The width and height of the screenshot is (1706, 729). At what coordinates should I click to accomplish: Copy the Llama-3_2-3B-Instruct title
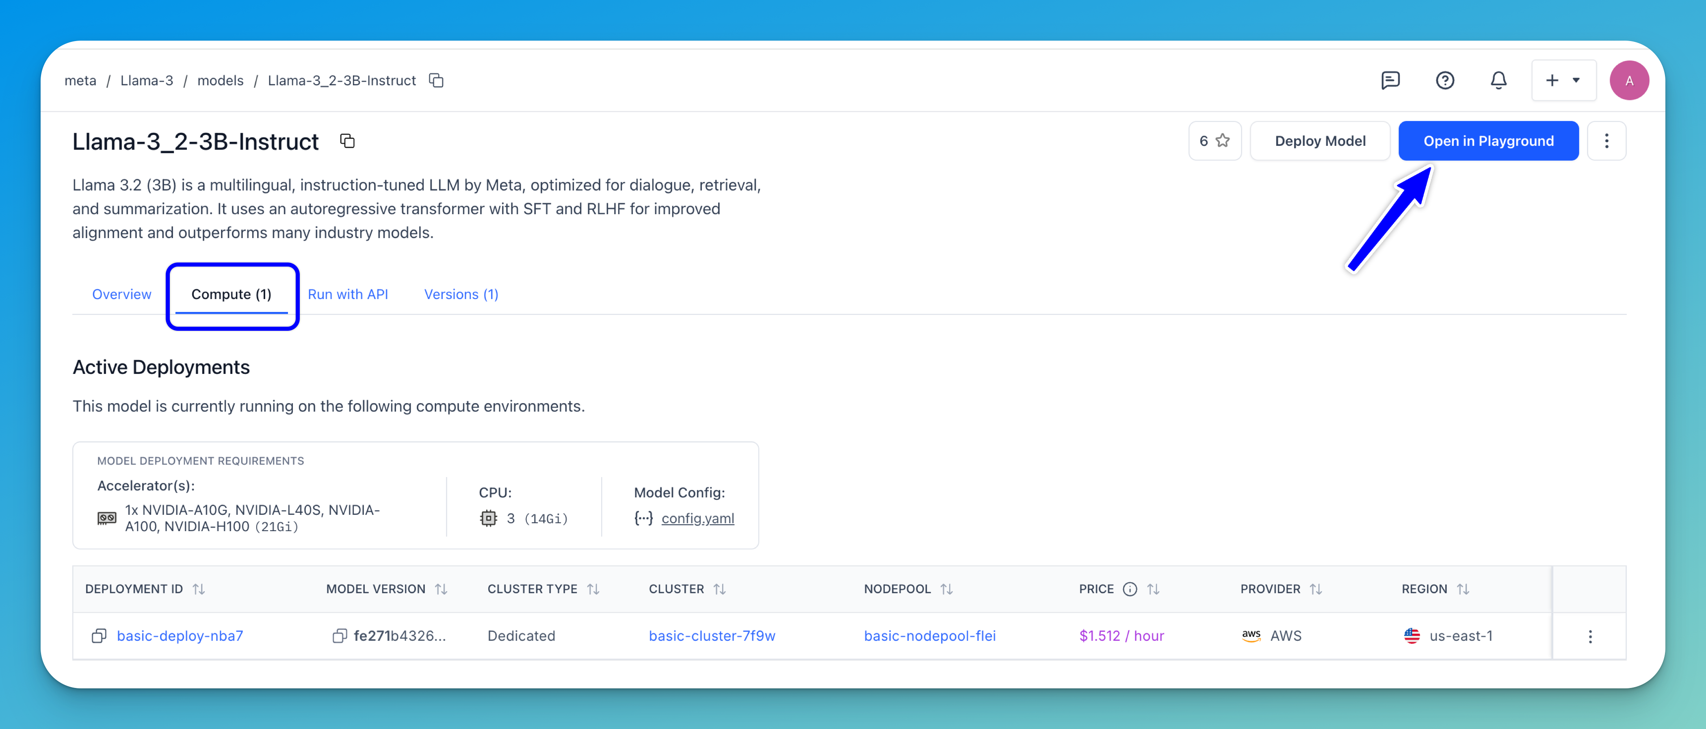click(347, 141)
